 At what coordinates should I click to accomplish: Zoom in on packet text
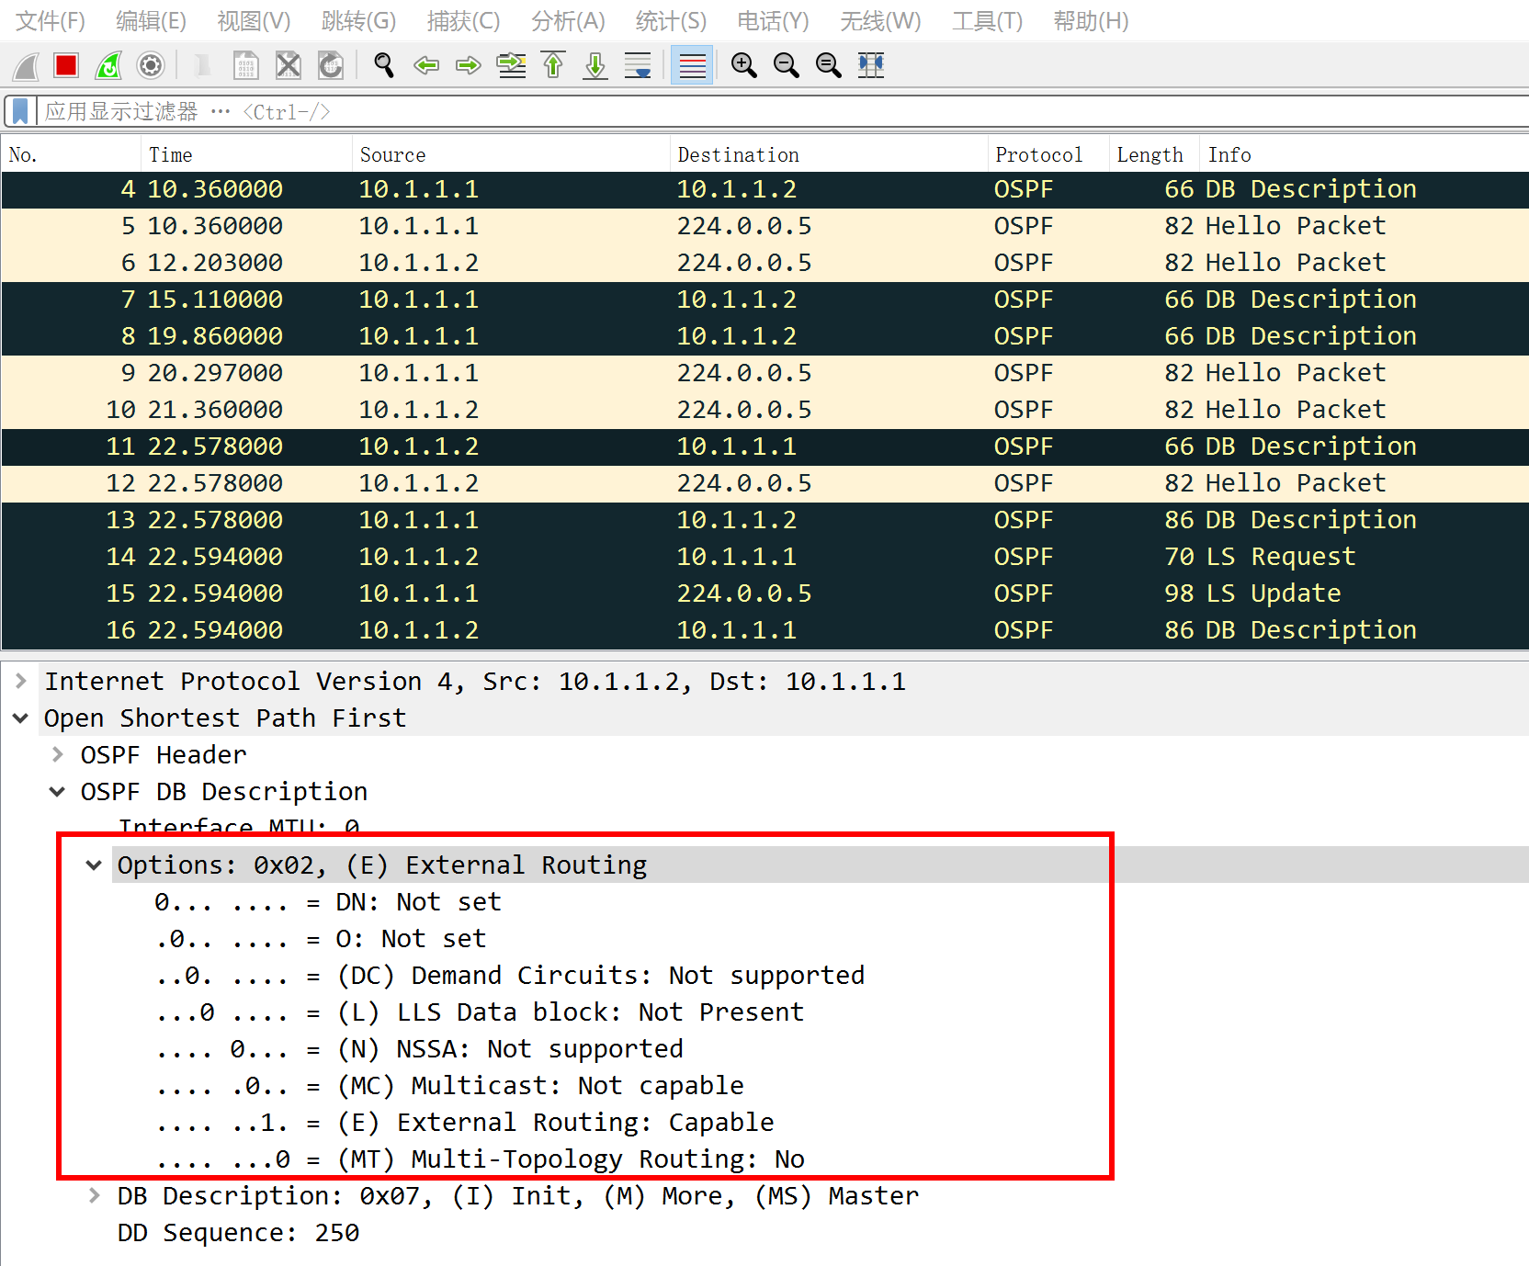coord(743,65)
